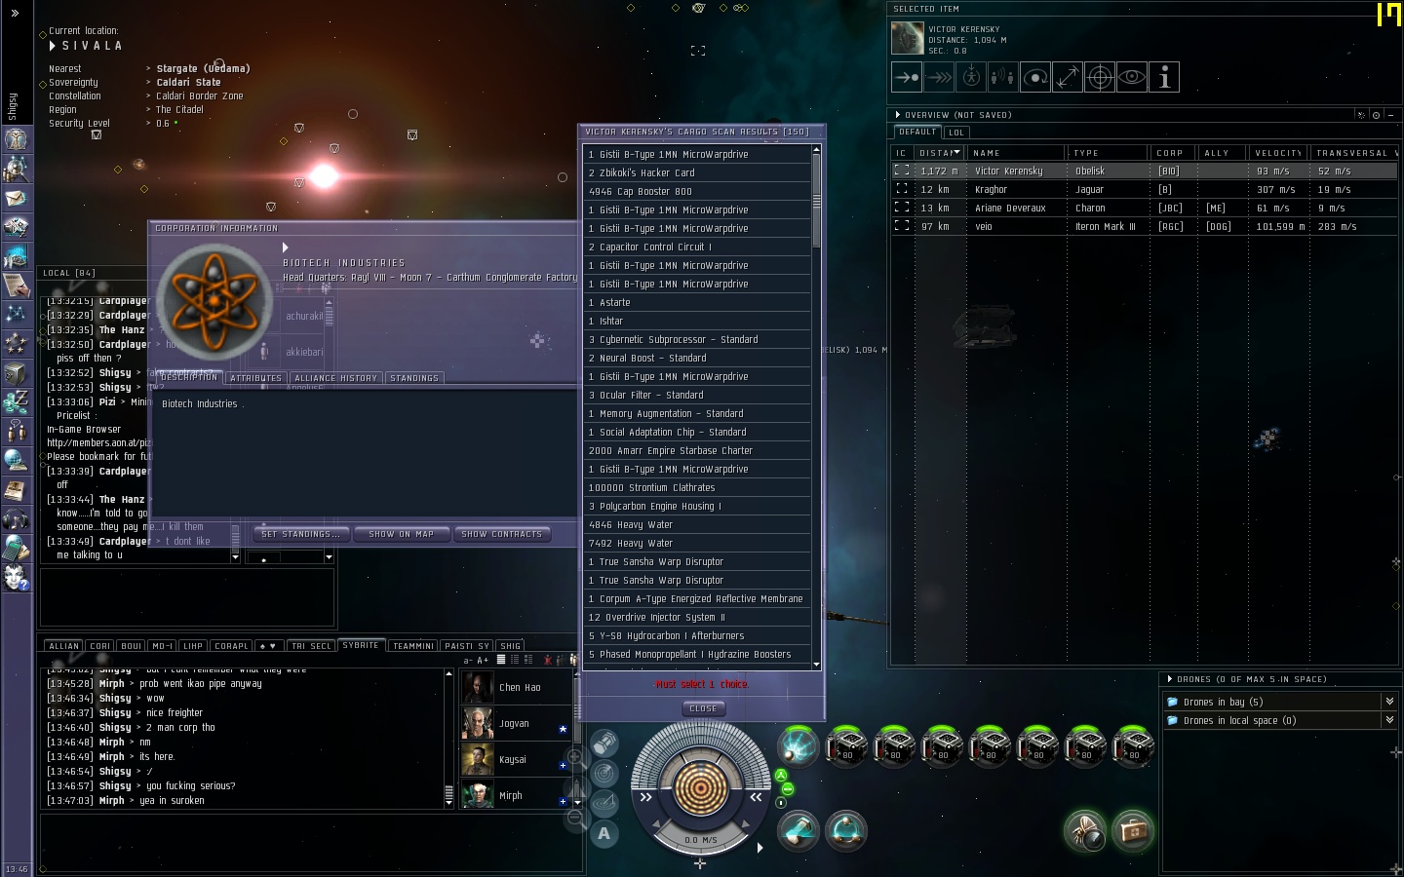Switch to the TEAMMINI chat tab

pos(413,646)
